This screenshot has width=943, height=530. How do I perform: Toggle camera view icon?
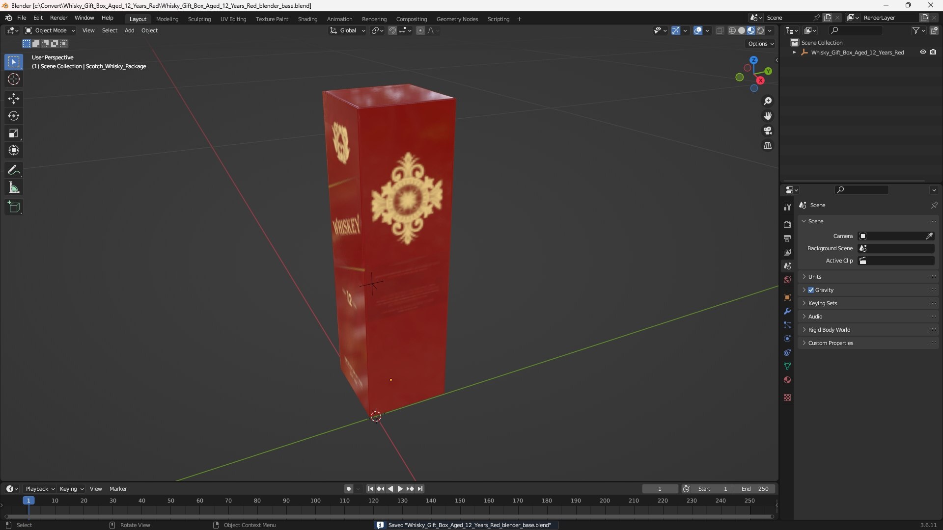(x=767, y=131)
